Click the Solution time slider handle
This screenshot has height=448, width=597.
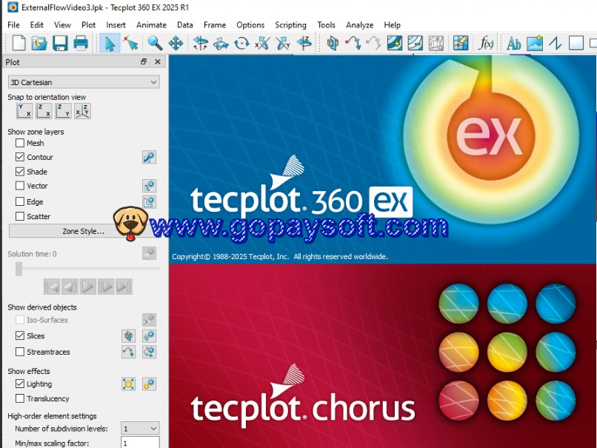pos(19,268)
